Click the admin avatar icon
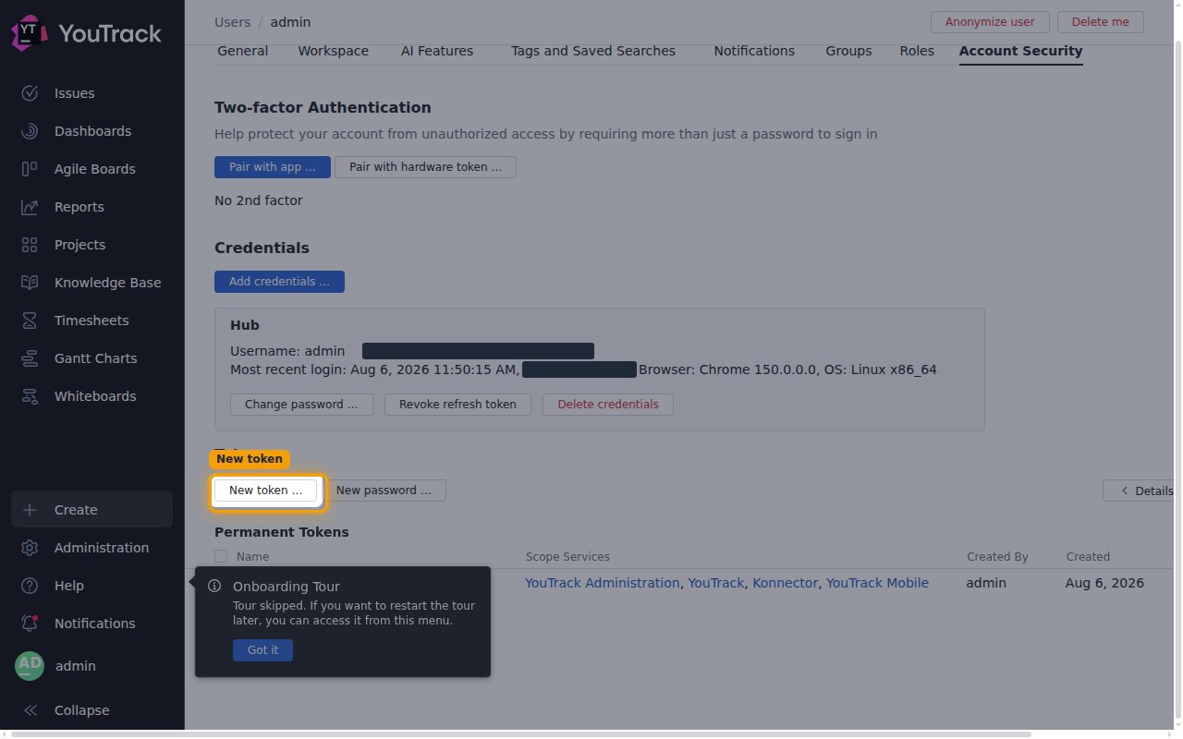The width and height of the screenshot is (1183, 739). (30, 666)
